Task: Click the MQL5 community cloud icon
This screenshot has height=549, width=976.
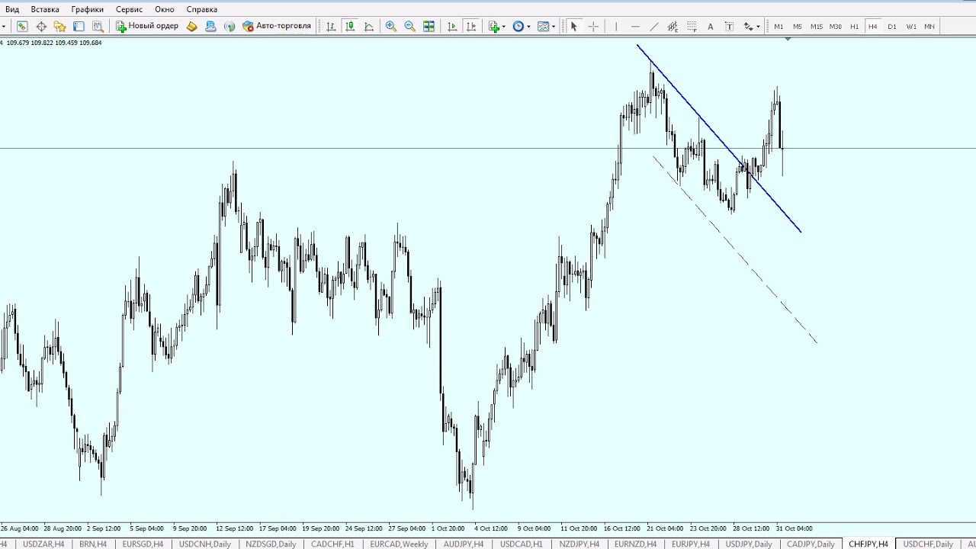Action: 210,26
